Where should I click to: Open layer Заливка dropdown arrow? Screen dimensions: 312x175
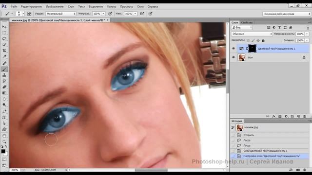pyautogui.click(x=307, y=40)
